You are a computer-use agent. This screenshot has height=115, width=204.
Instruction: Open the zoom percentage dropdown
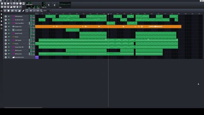[x=47, y=11]
